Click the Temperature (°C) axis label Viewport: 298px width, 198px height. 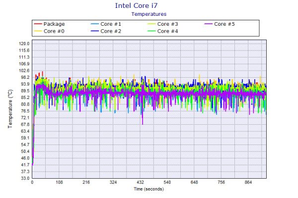[x=10, y=109]
